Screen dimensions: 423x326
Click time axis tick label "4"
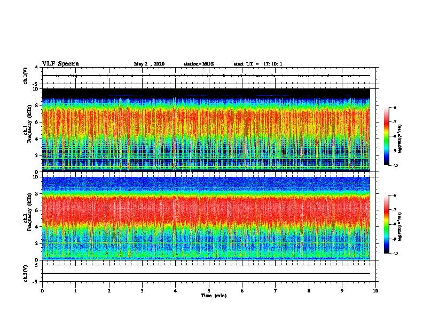click(175, 291)
